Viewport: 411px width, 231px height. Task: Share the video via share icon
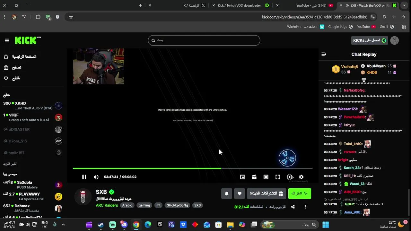[x=293, y=207]
